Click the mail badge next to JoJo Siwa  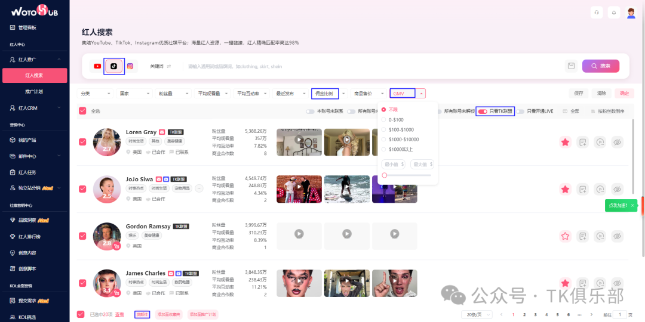159,179
